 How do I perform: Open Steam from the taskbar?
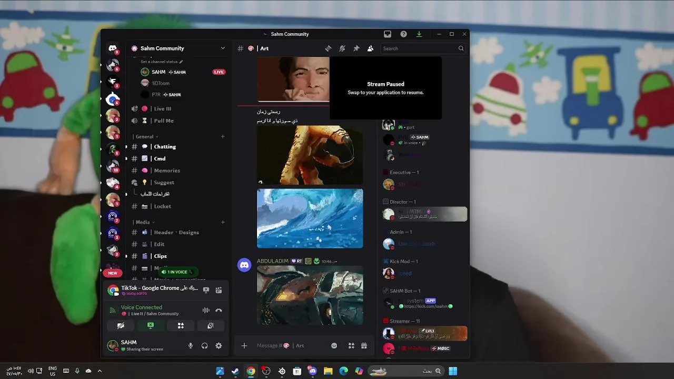coord(235,371)
